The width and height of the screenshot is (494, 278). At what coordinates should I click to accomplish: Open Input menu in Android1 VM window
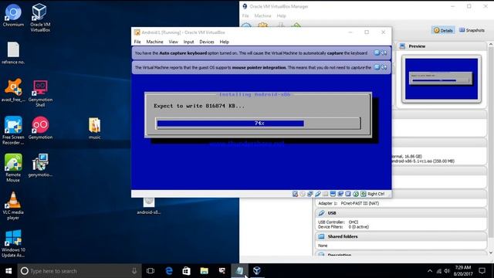[x=188, y=42]
